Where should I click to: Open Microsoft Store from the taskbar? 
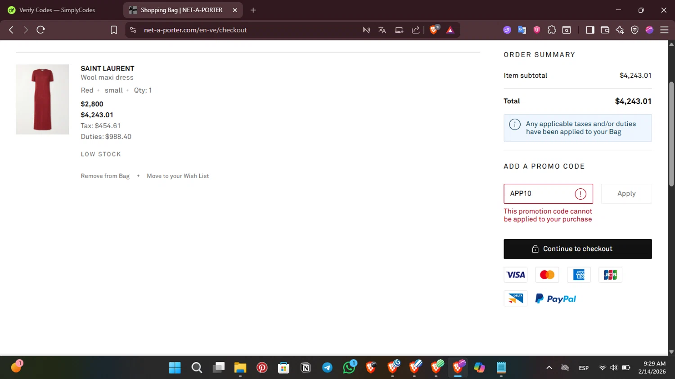coord(283,368)
